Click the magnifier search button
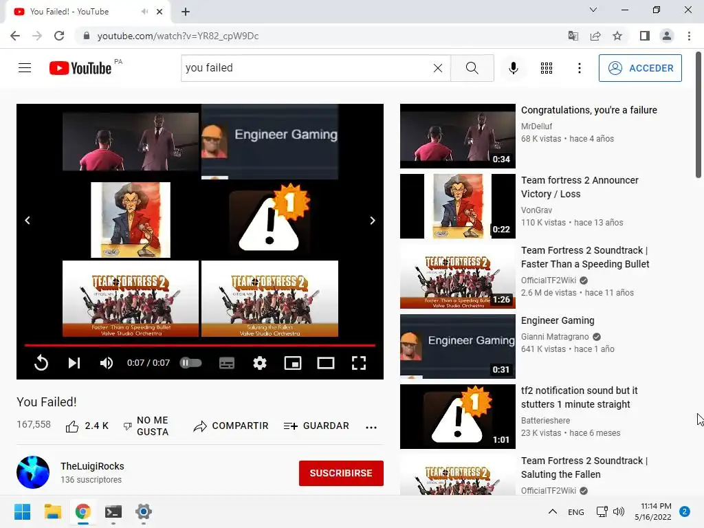 coord(472,68)
